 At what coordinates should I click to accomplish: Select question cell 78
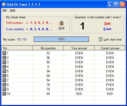pos(48,85)
